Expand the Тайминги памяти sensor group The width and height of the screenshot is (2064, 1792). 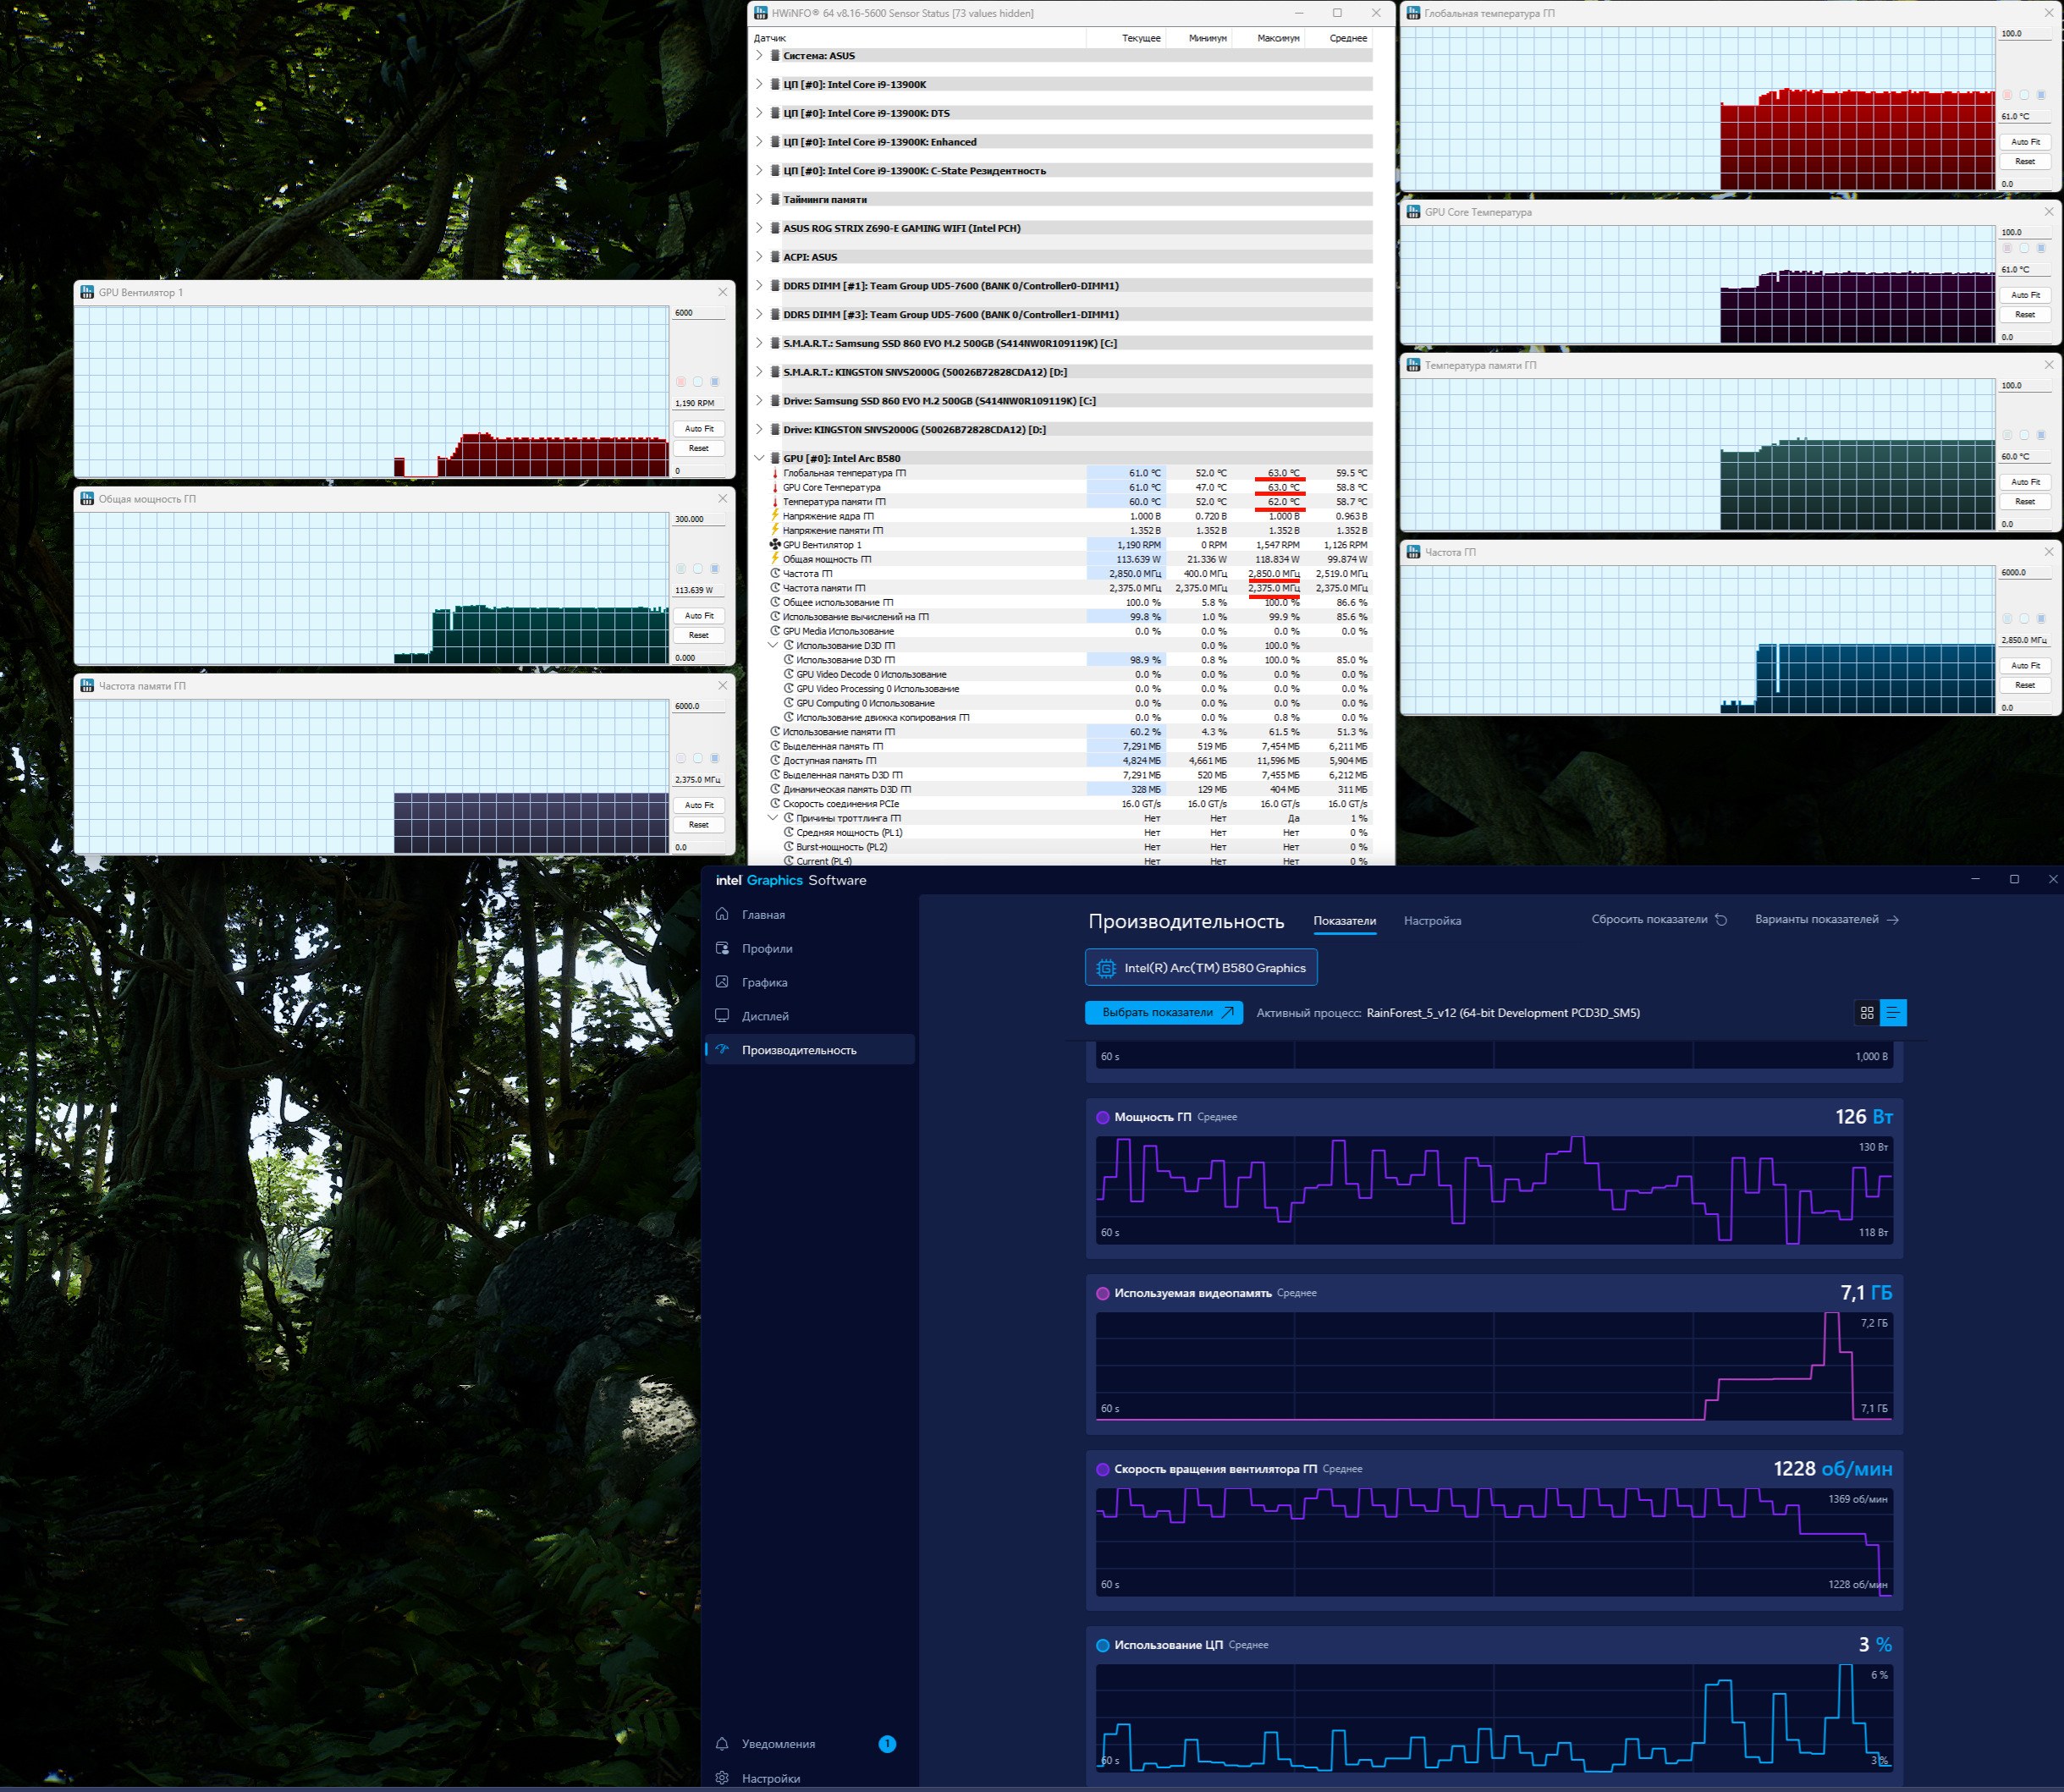pos(759,199)
